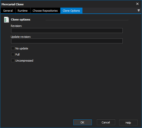Click the Mercurial Clone title text
The height and width of the screenshot is (128, 142).
pos(12,4)
